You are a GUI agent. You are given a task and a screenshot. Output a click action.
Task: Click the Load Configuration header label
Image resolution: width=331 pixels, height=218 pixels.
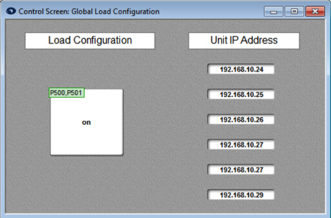(90, 41)
